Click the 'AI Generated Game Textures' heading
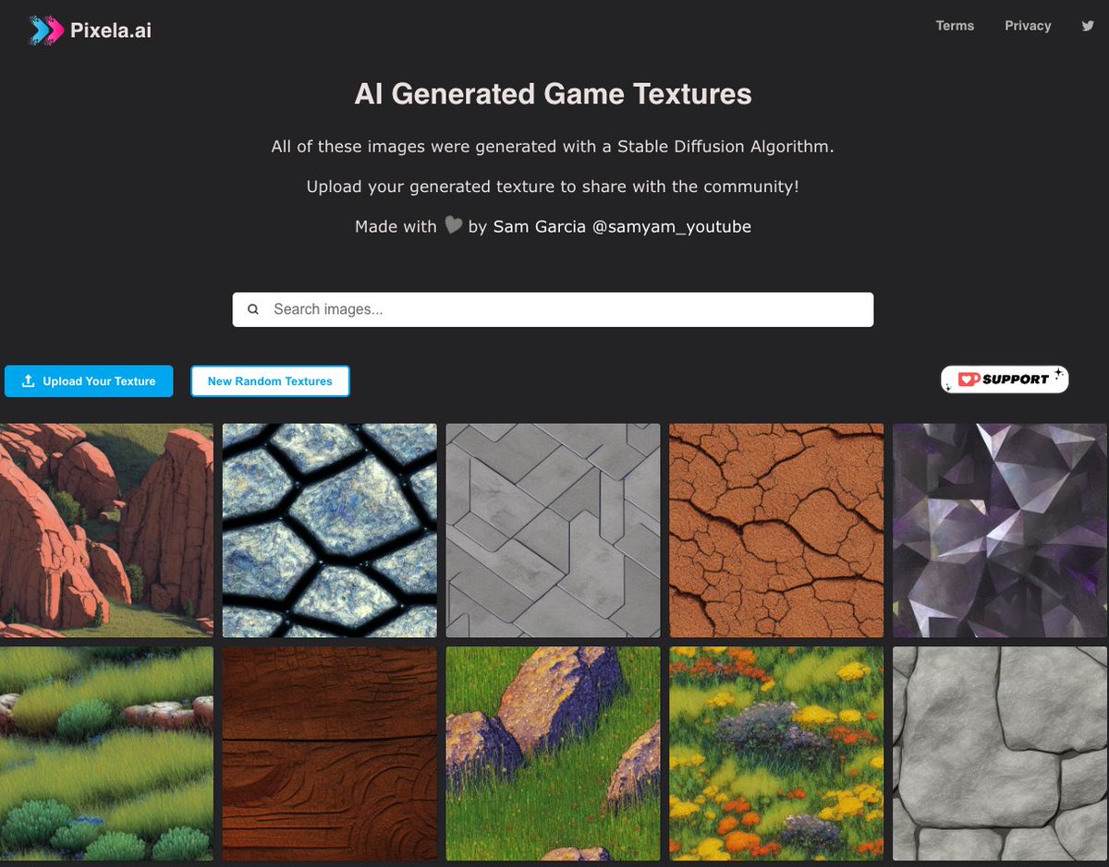Screen dimensions: 1109x867 point(553,94)
